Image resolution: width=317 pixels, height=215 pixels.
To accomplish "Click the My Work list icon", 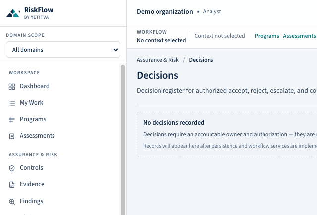I will tap(12, 103).
